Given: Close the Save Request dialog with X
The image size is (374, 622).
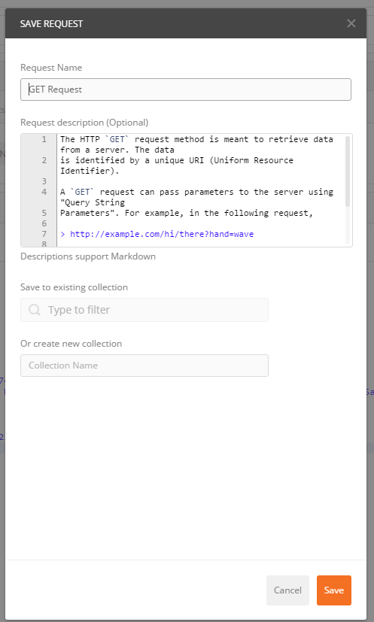Looking at the screenshot, I should pyautogui.click(x=351, y=23).
